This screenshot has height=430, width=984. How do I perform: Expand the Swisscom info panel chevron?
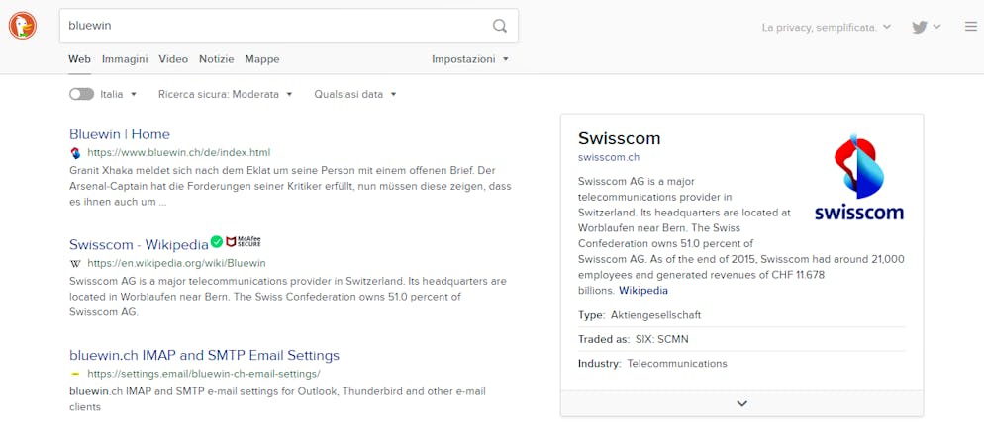[741, 403]
